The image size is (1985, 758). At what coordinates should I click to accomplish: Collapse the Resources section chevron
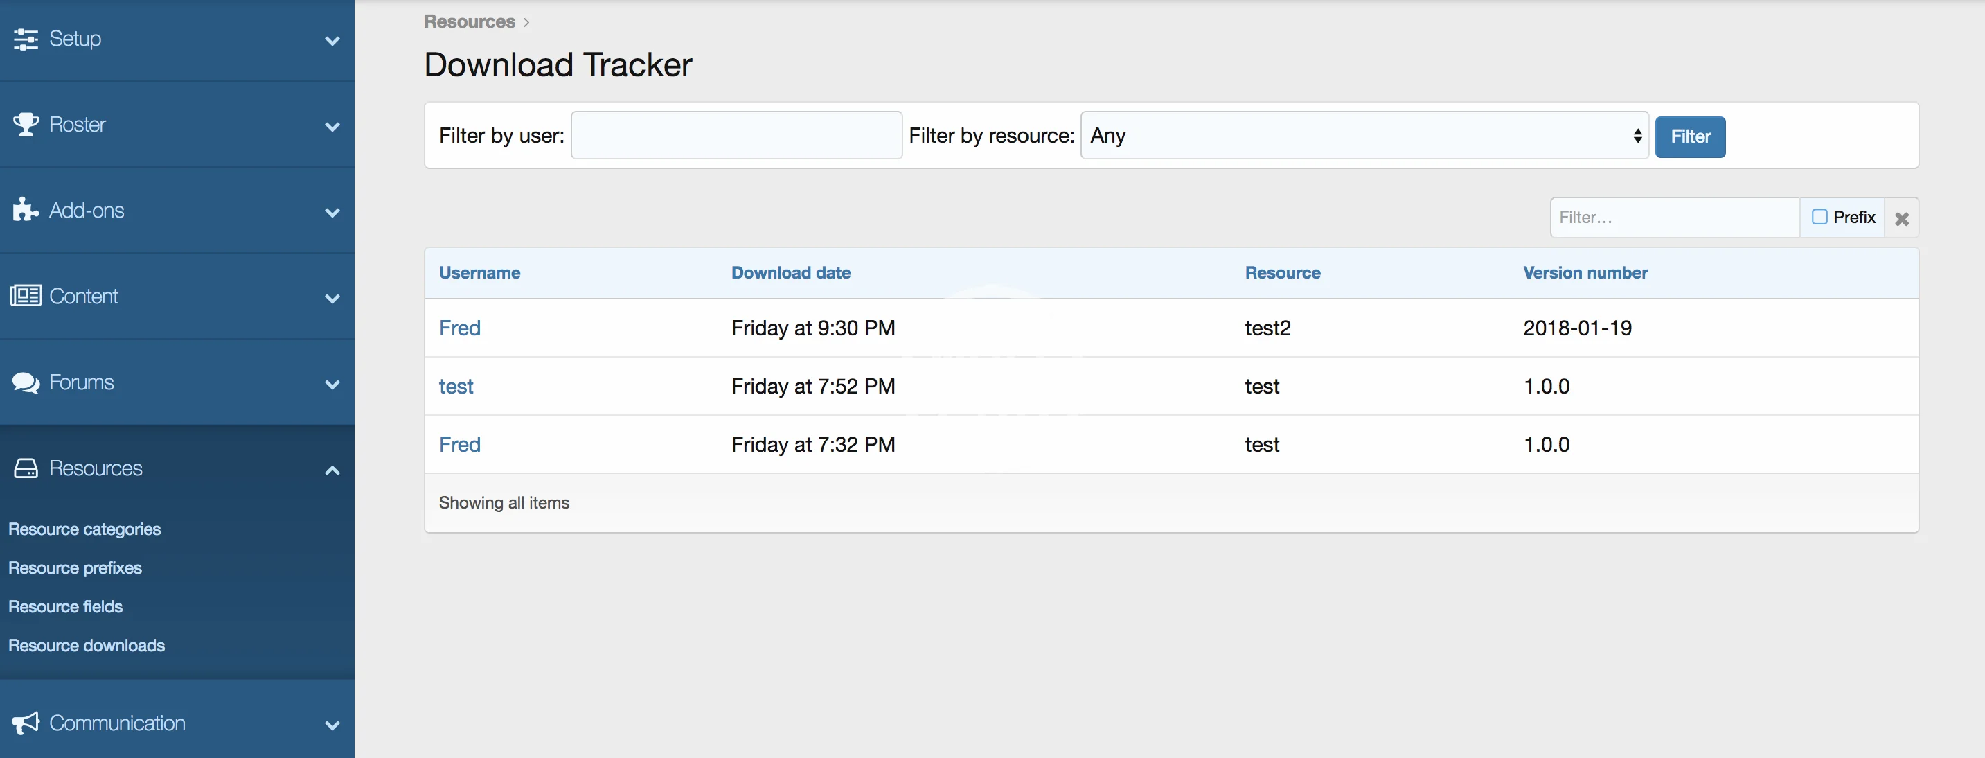(332, 470)
